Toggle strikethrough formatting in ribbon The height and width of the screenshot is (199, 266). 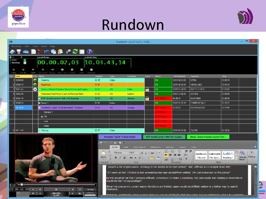point(131,158)
